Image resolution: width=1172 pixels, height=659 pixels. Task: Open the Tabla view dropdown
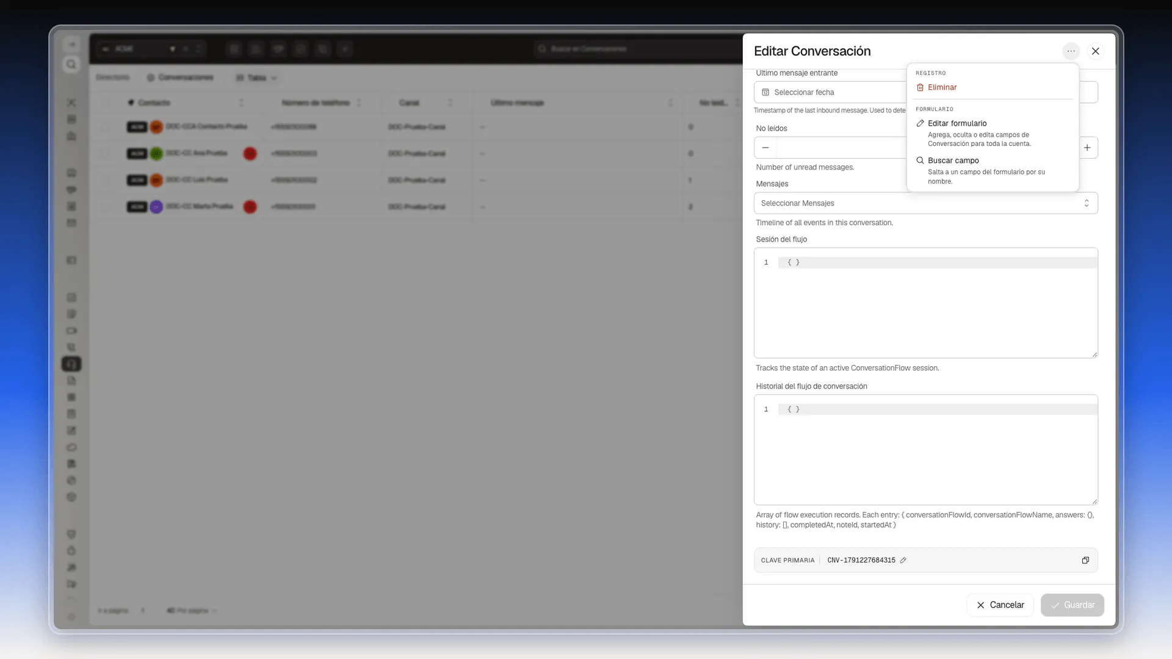[256, 77]
